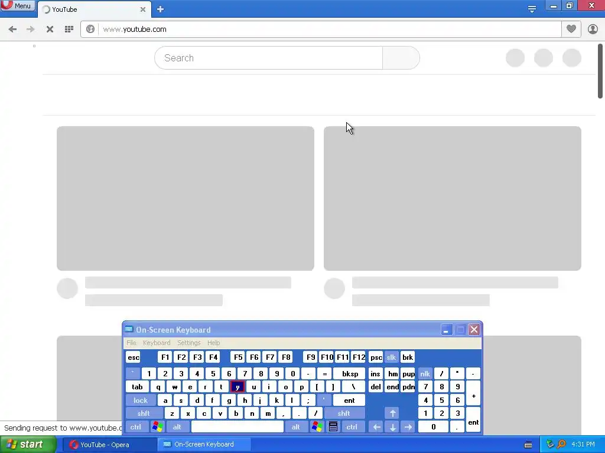Image resolution: width=605 pixels, height=453 pixels.
Task: Click the context menu key icon
Action: 333,427
